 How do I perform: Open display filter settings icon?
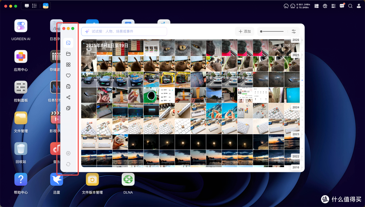click(x=294, y=31)
